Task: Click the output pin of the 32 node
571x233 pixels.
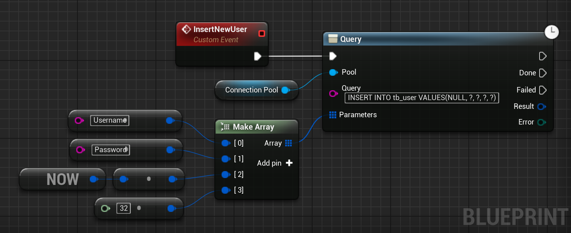Action: click(x=171, y=208)
